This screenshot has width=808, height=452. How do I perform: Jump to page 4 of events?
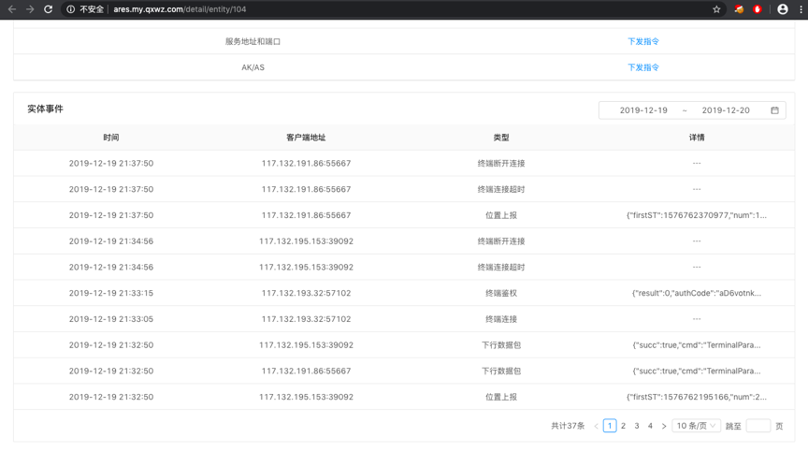650,426
